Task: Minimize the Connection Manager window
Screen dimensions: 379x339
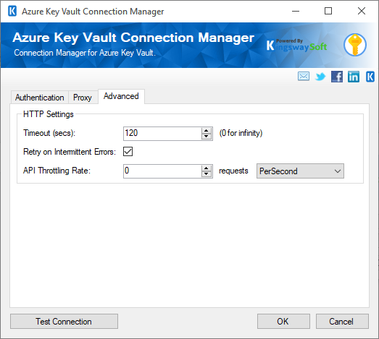Action: [296, 11]
